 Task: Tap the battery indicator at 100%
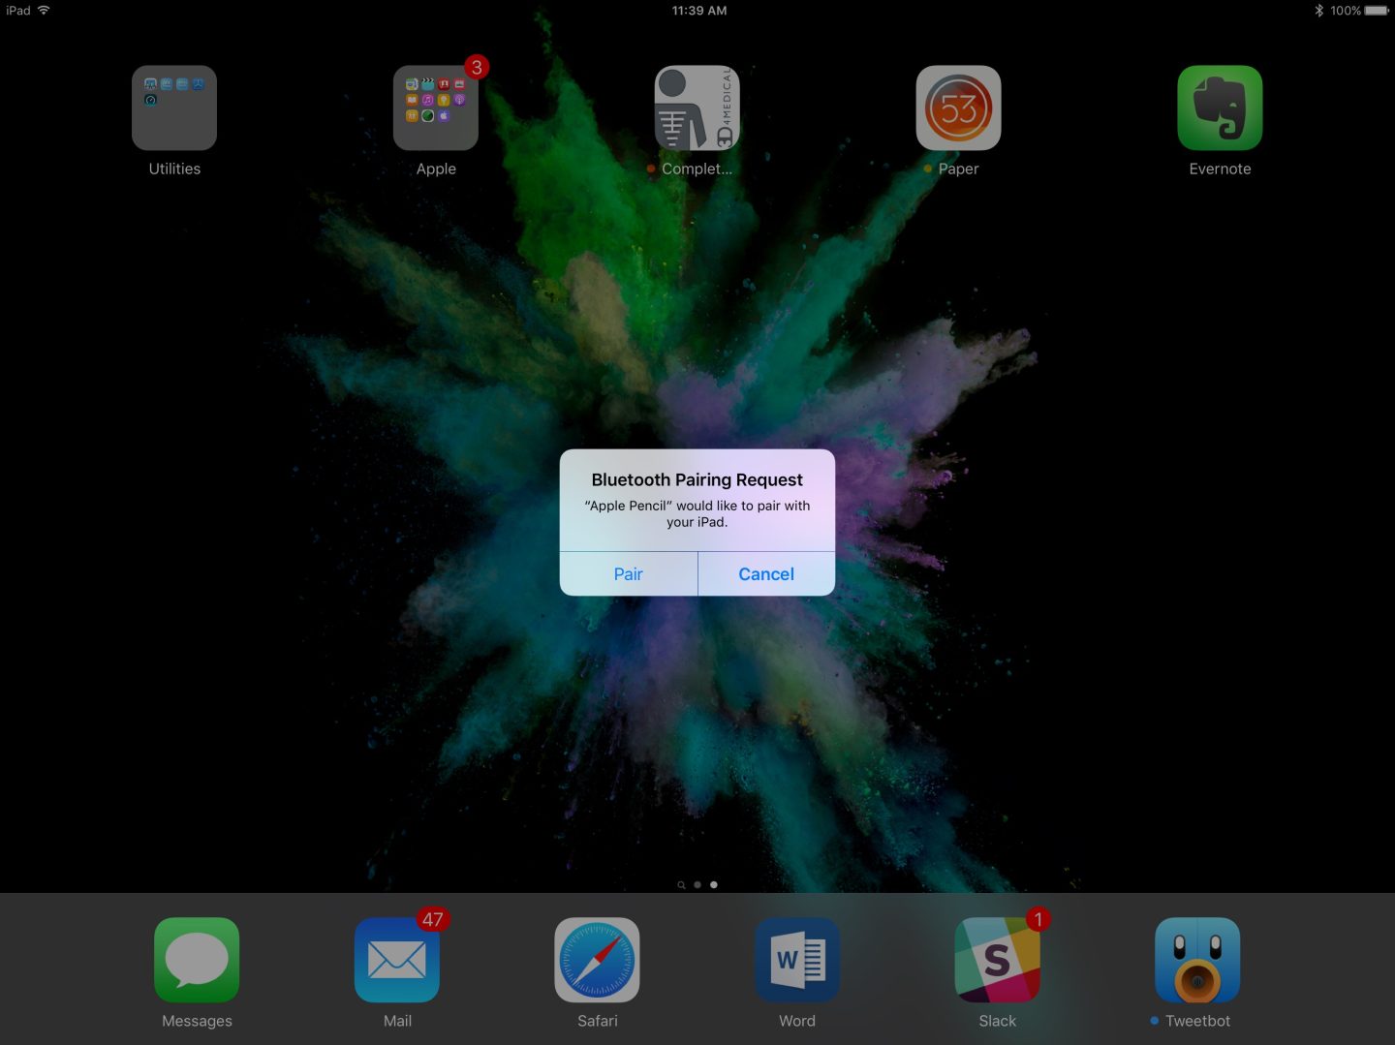[1376, 11]
